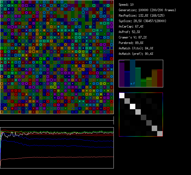
Task: Click the AvMatch (fitn): 84.0% line
Action: tap(136, 48)
